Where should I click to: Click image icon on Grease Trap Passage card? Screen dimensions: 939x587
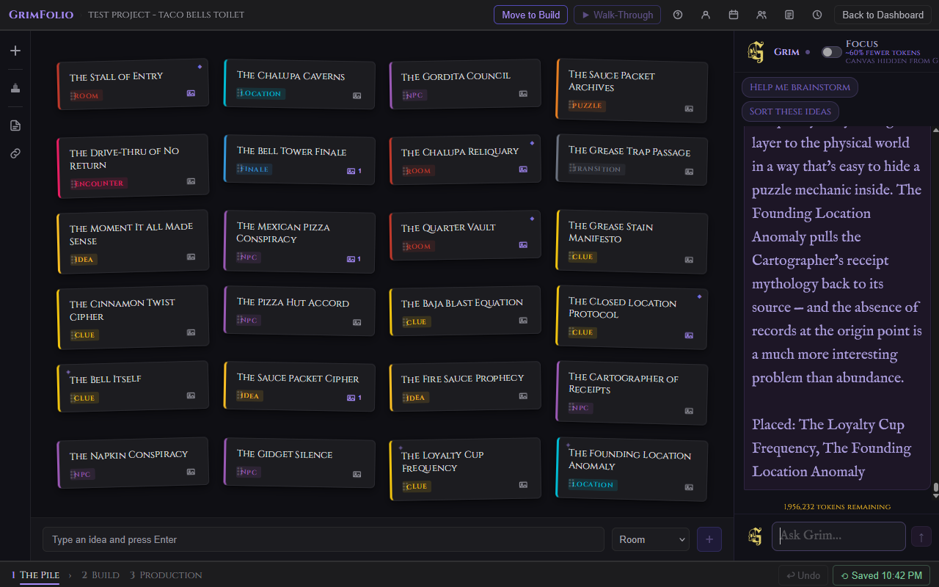pyautogui.click(x=689, y=172)
